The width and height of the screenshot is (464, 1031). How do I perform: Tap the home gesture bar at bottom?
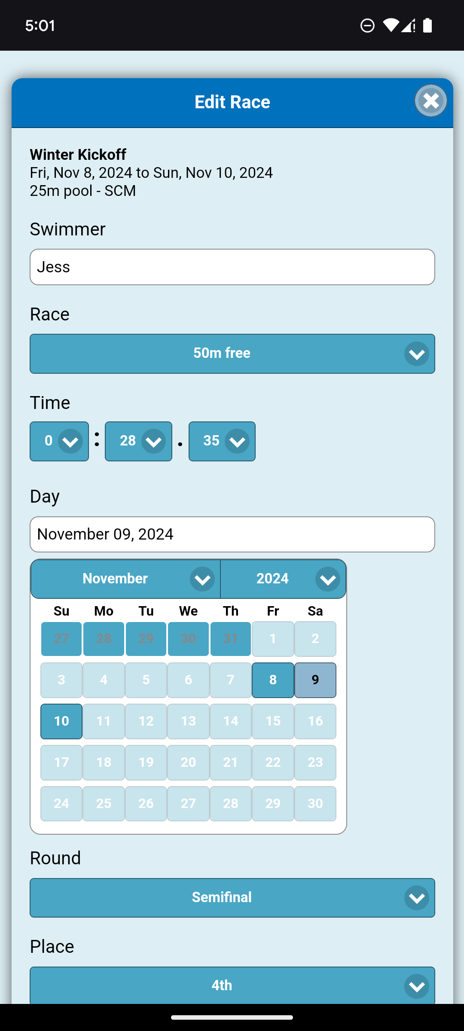232,1017
